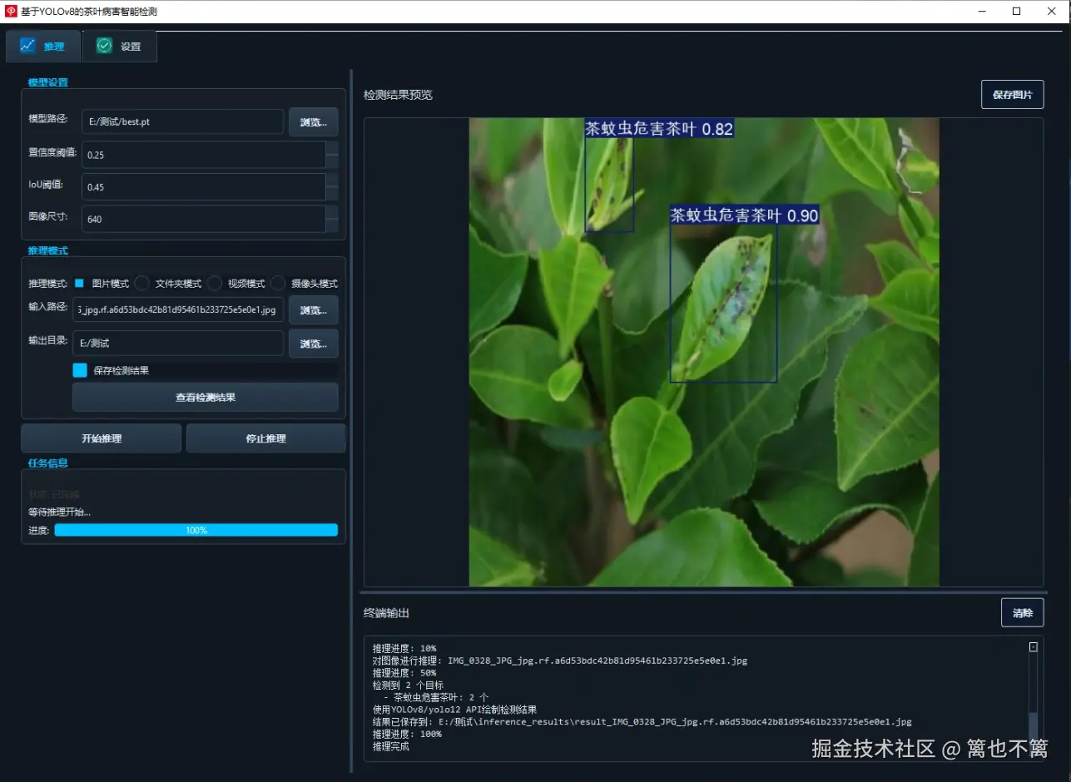The width and height of the screenshot is (1071, 782).
Task: Select the 文件夹模式 radio button
Action: (142, 283)
